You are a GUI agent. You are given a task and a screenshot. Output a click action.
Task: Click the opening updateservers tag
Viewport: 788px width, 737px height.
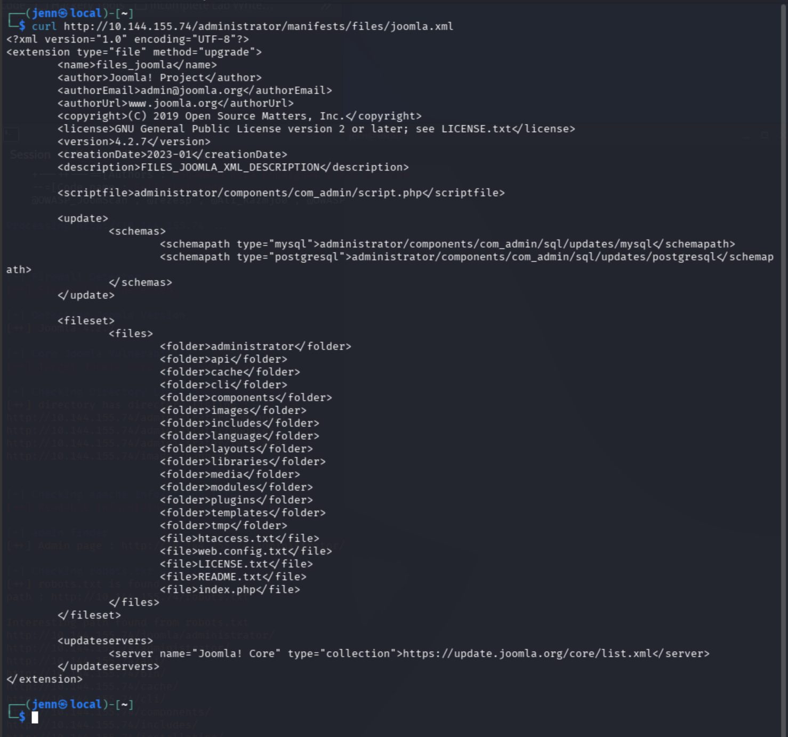[x=105, y=640]
